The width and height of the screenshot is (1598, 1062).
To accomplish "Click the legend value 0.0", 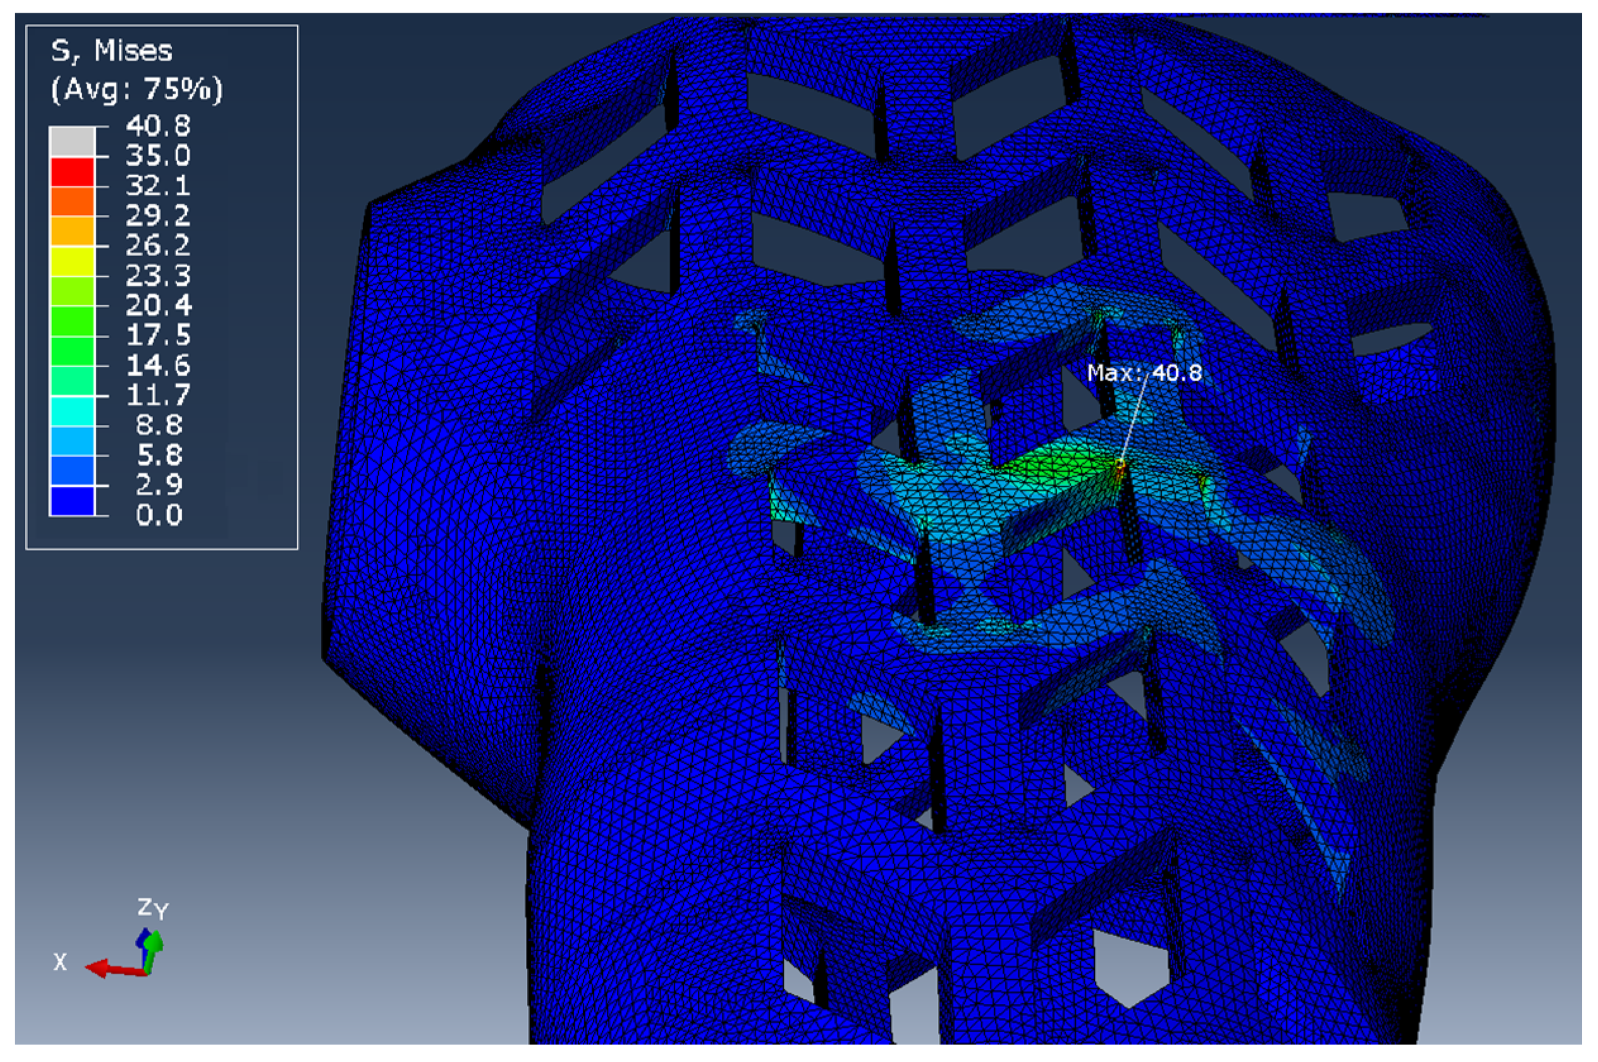I will point(159,515).
